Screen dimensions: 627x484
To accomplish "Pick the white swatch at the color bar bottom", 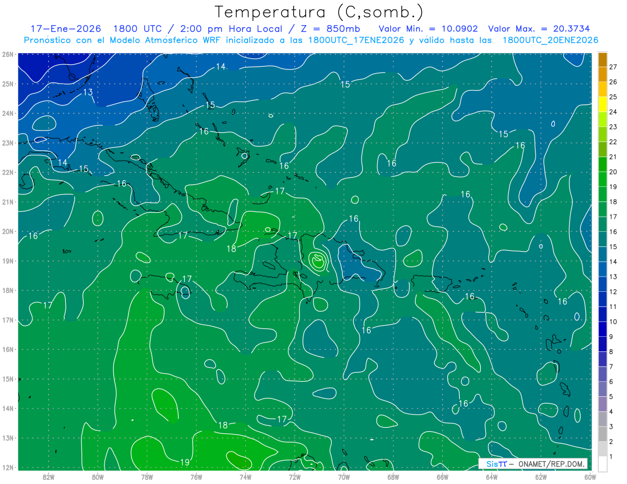I will 602,464.
